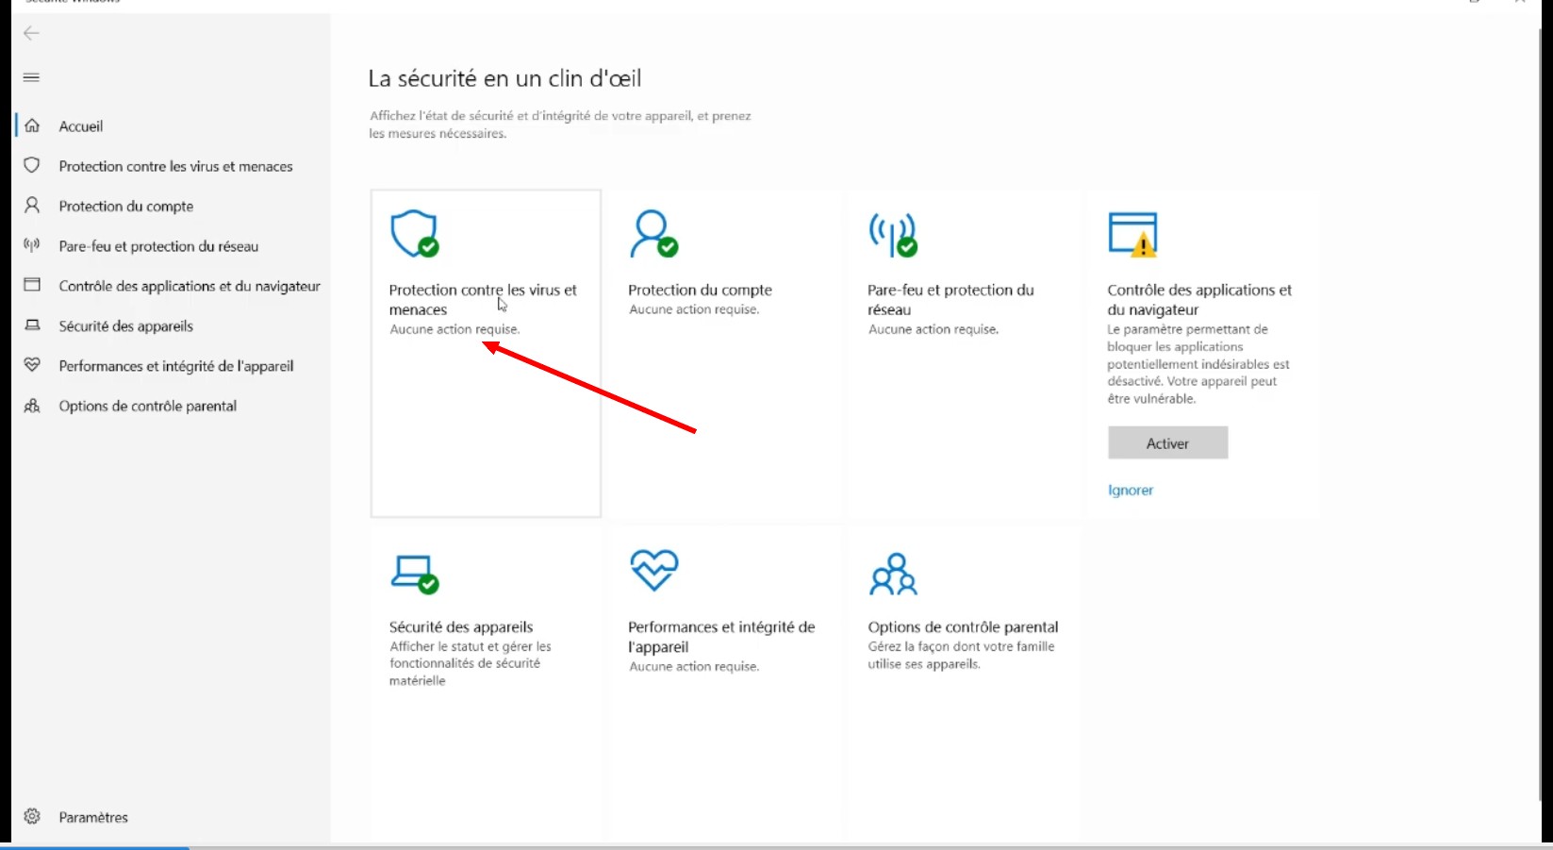Open Pare-feu et protection du réseau sidebar entry

tap(158, 246)
